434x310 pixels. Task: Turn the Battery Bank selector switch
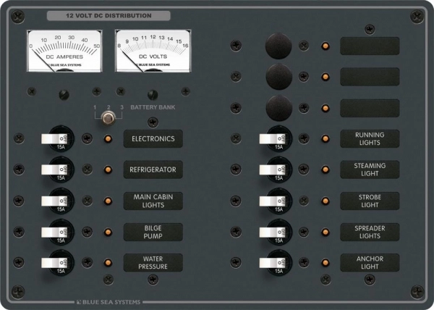109,118
